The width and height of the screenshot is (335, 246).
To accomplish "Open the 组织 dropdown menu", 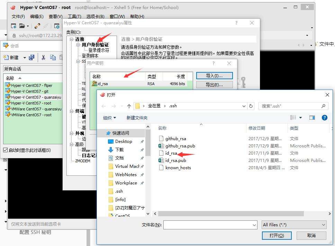I will pyautogui.click(x=109, y=118).
